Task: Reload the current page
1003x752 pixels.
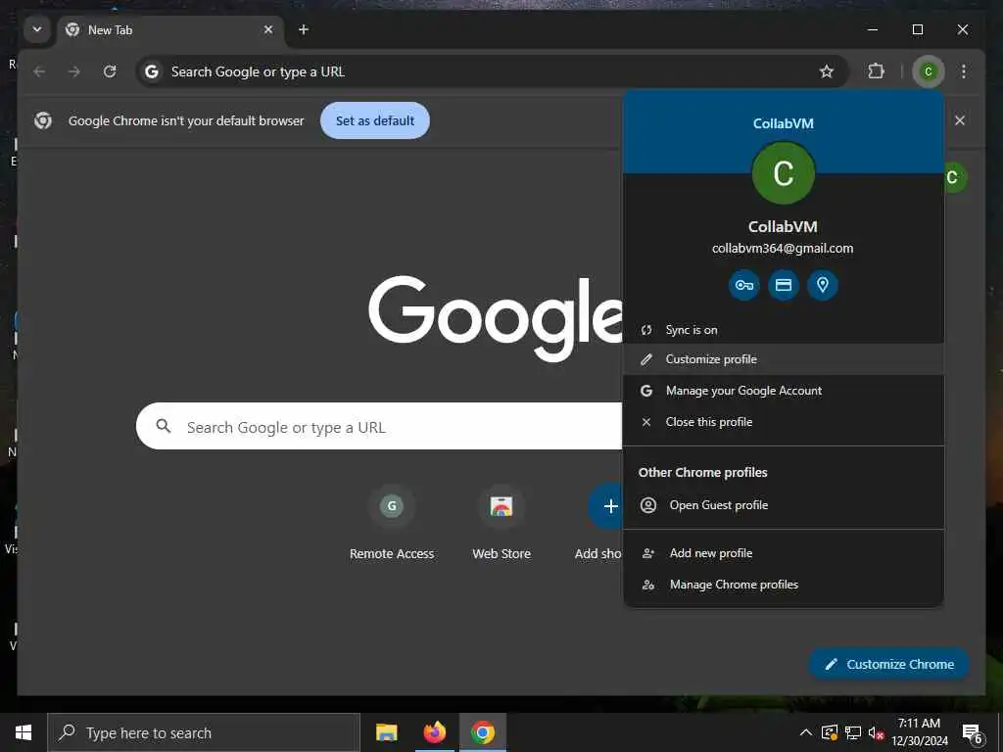Action: [x=110, y=71]
